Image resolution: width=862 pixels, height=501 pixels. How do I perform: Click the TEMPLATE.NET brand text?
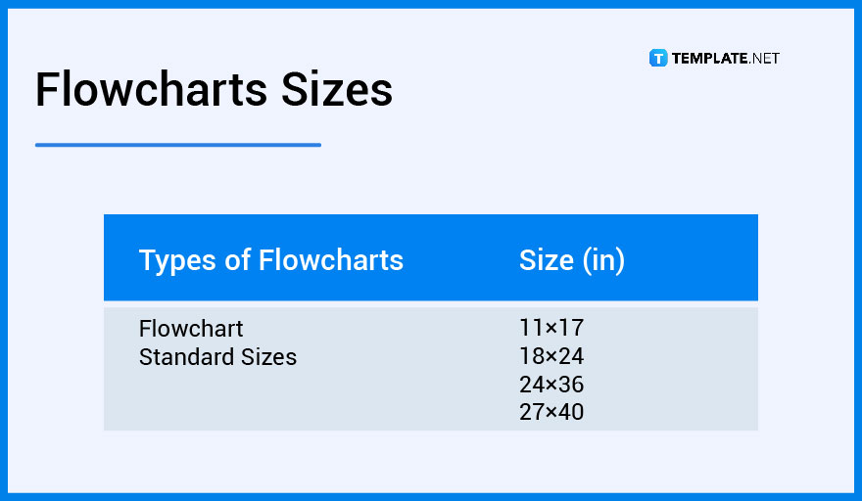point(725,59)
